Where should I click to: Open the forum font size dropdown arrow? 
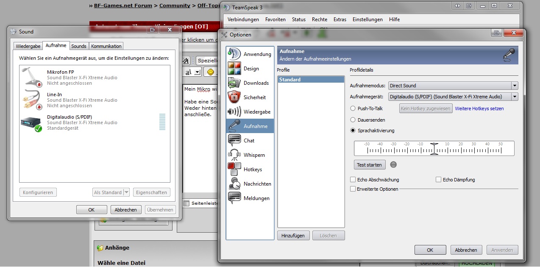coord(197,72)
